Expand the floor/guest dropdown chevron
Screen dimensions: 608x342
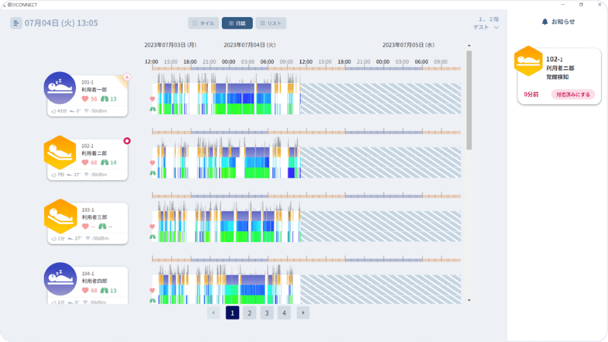tap(496, 27)
